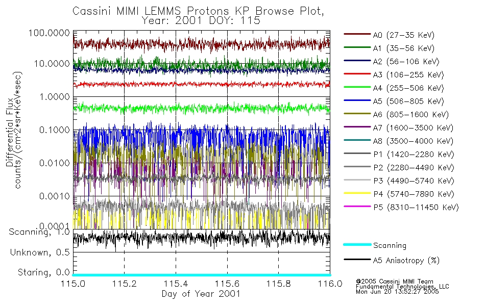485x306 pixels.
Task: Click the yellow P4 legend line
Action: click(357, 193)
